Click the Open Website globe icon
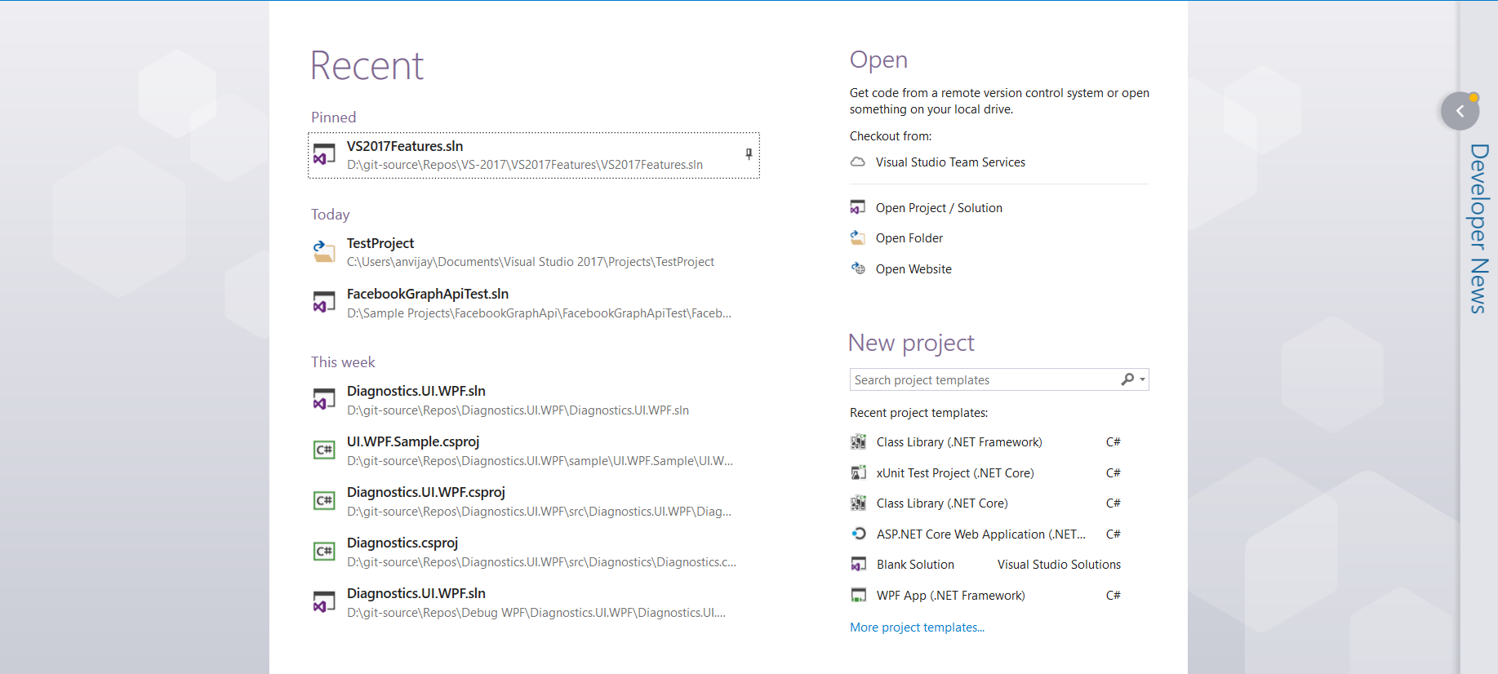The height and width of the screenshot is (674, 1498). tap(858, 268)
